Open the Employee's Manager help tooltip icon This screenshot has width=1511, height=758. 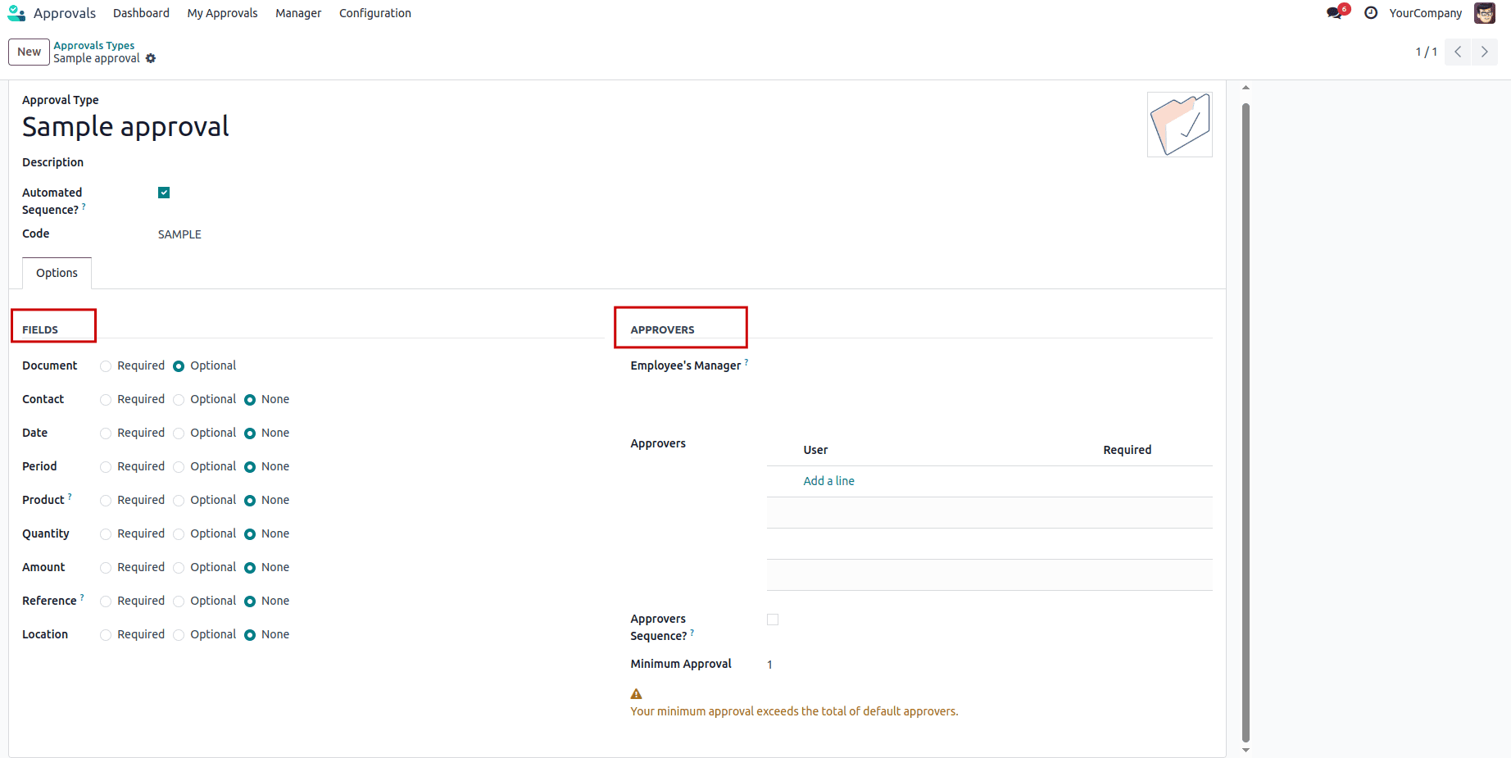tap(746, 361)
